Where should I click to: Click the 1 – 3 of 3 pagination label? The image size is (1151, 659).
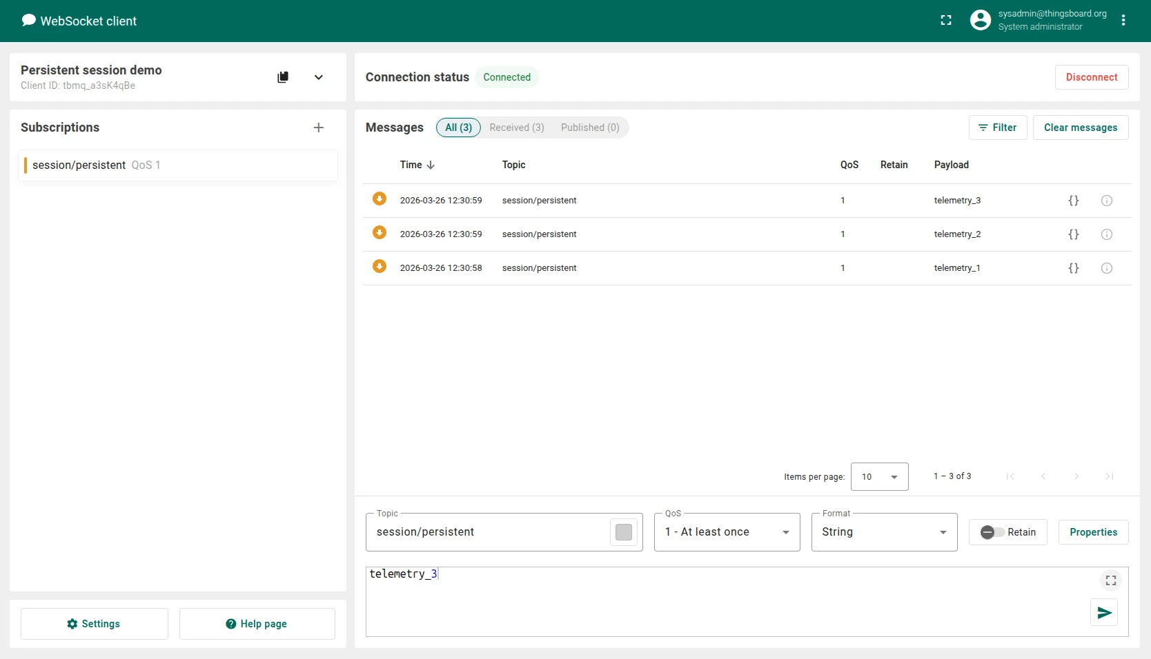coord(952,476)
